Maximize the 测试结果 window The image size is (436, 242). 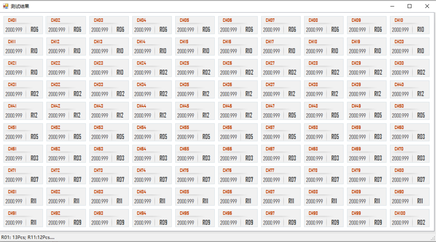(409, 6)
